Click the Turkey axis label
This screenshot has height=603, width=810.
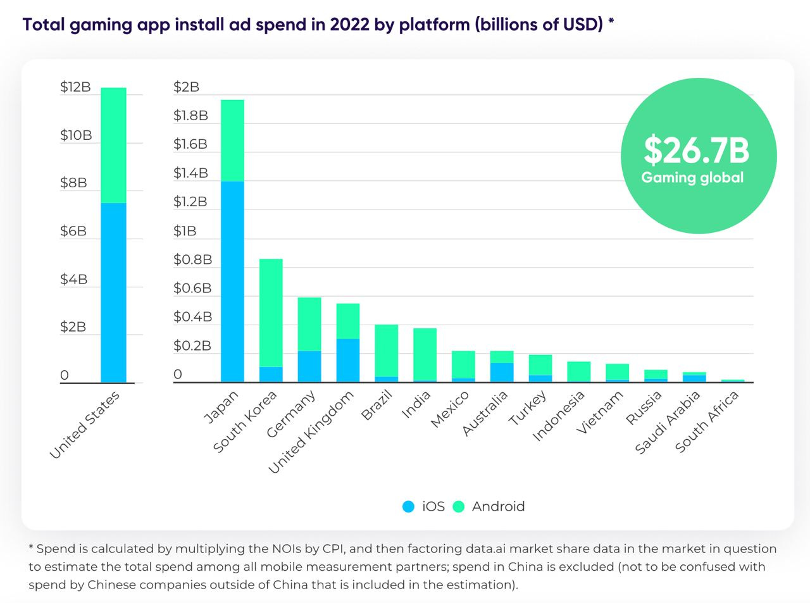(528, 408)
